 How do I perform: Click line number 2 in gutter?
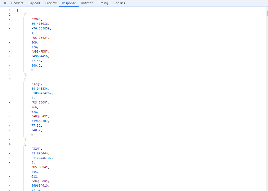pos(9,15)
